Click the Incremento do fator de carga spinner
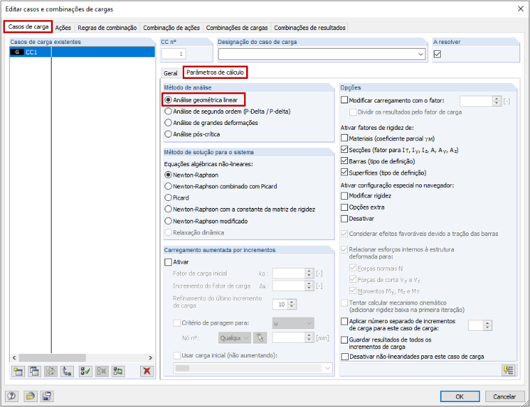This screenshot has height=407, width=530. (x=309, y=286)
